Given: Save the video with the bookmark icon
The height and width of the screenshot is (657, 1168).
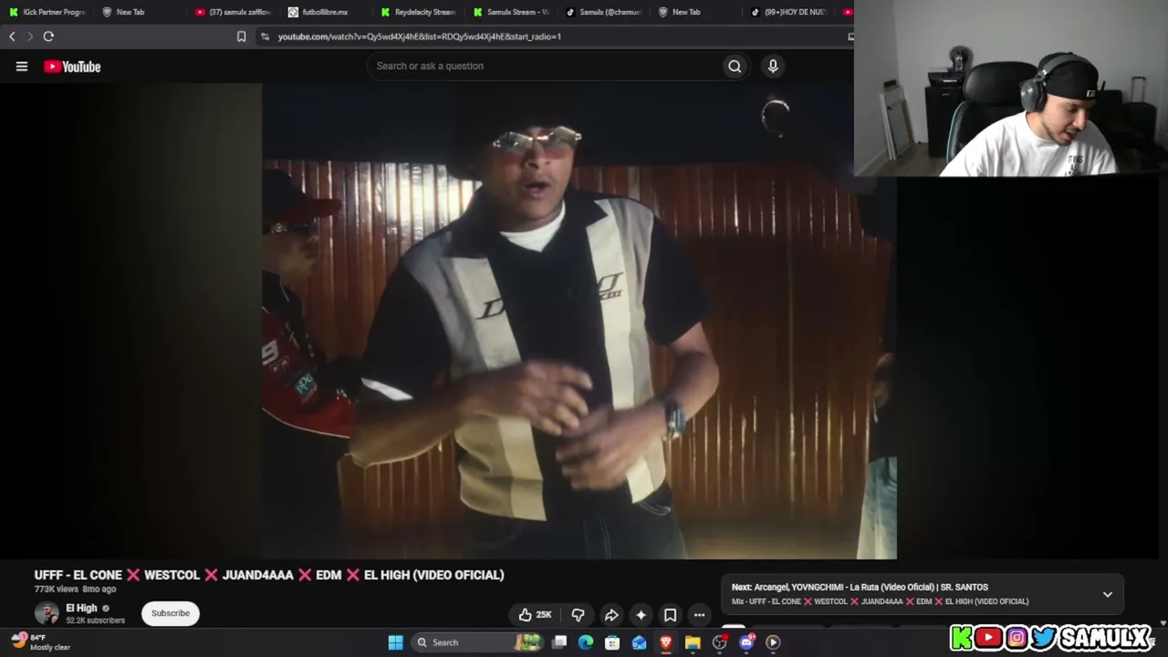Looking at the screenshot, I should (670, 615).
